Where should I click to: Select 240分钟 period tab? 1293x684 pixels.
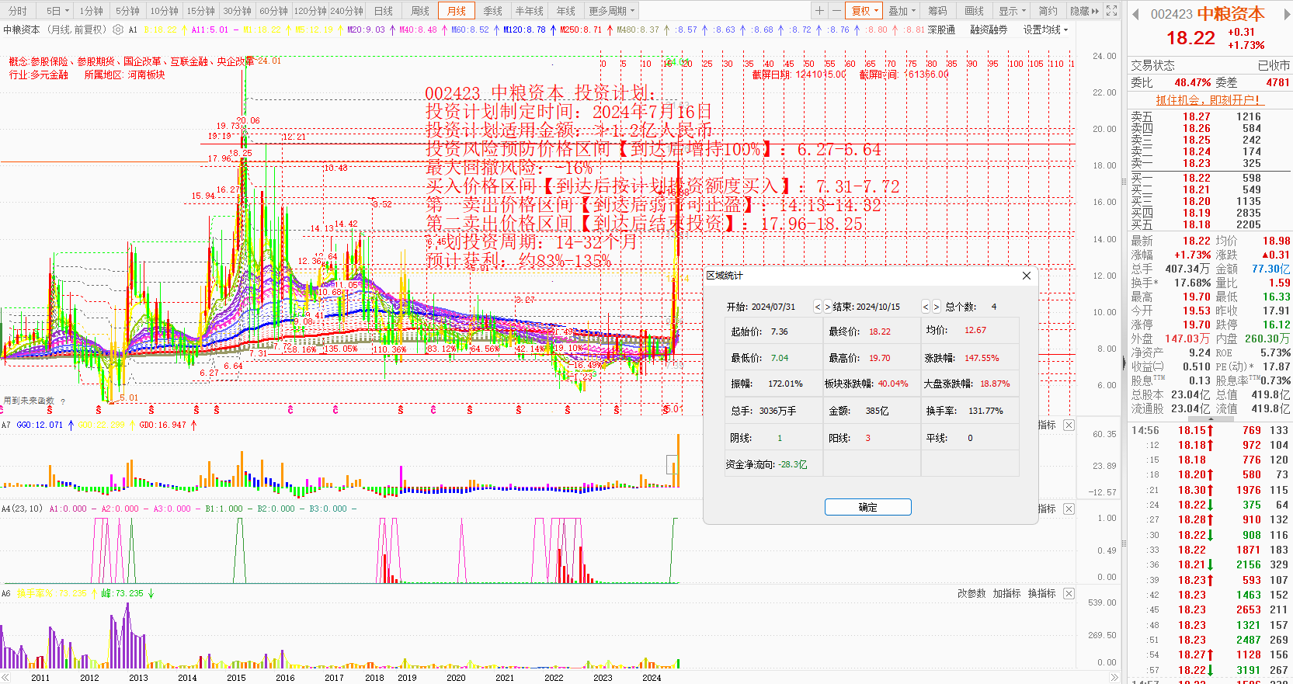(346, 11)
